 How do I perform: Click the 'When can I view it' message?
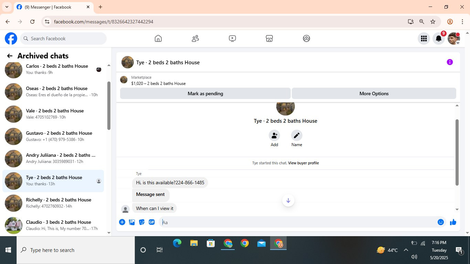click(x=154, y=208)
